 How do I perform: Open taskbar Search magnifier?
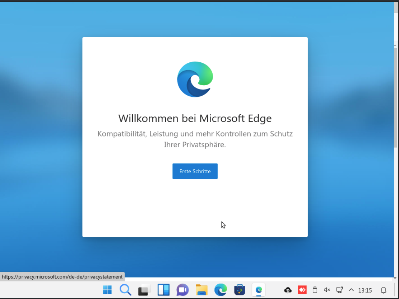pos(125,290)
